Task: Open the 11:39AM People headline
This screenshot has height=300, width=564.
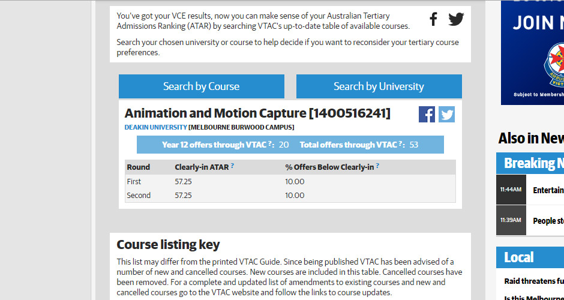Action: pos(548,221)
